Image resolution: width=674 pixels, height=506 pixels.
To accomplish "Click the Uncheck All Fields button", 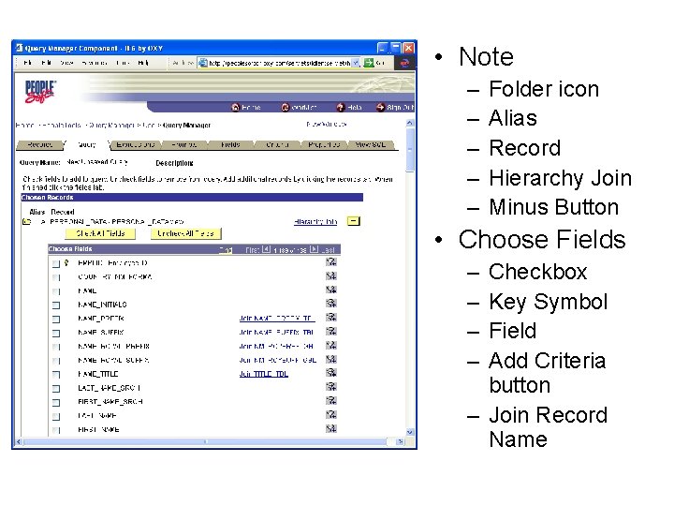I will [185, 233].
